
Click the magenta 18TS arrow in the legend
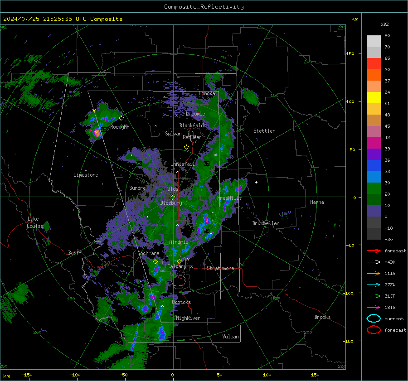pos(374,308)
